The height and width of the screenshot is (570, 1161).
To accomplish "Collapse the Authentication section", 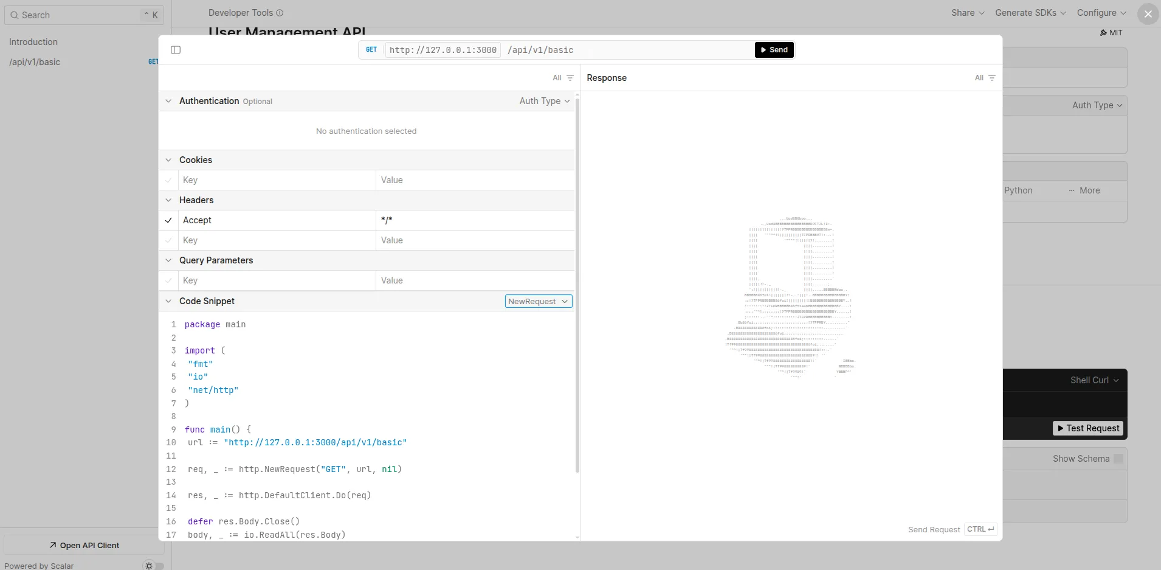I will coord(168,101).
